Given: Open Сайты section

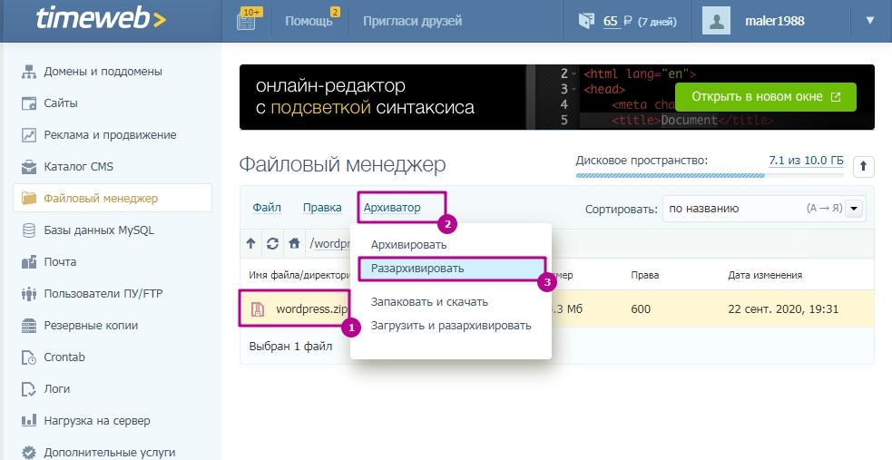Looking at the screenshot, I should [x=61, y=103].
